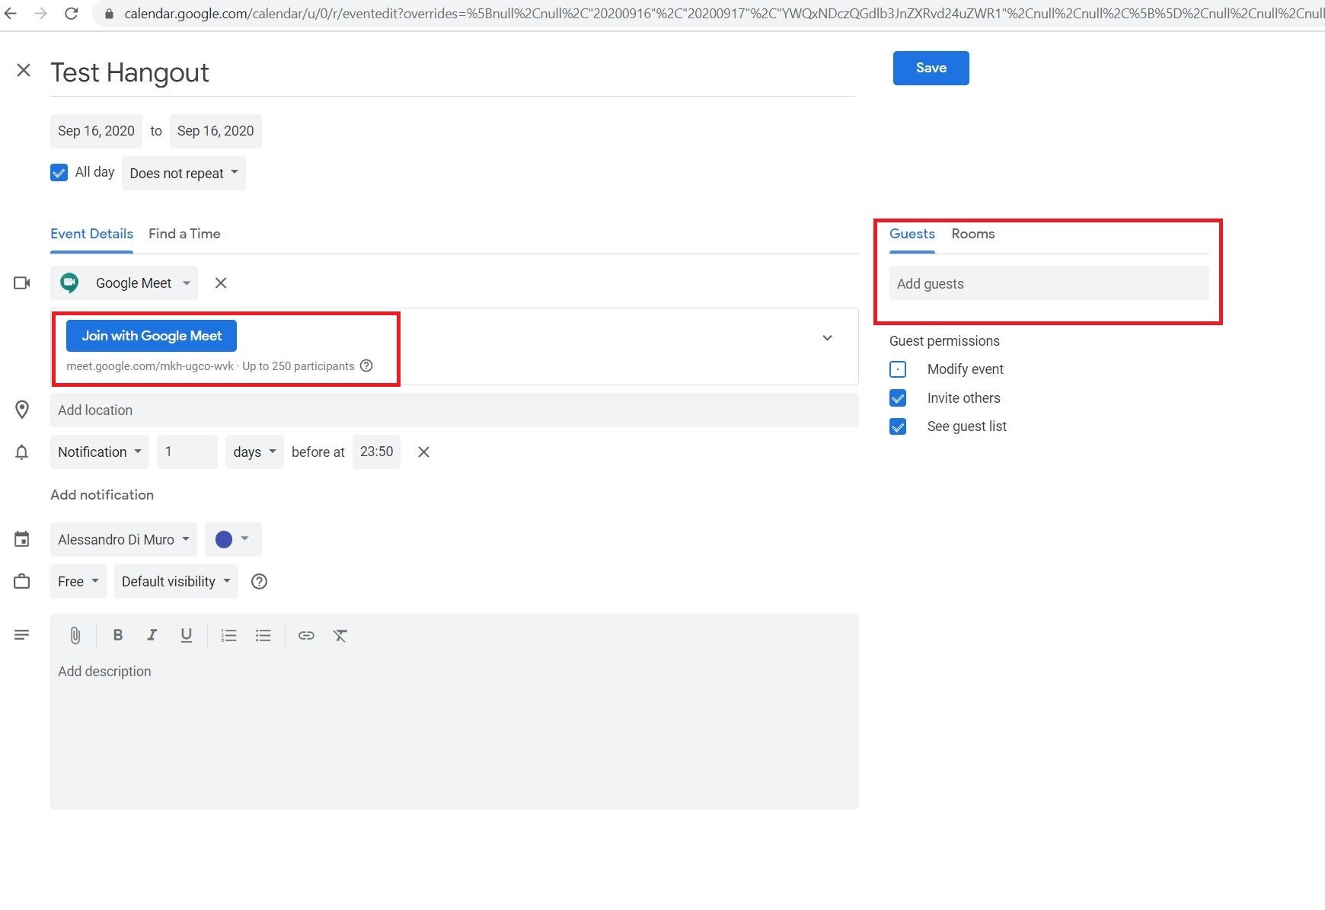
Task: Insert a numbered list in description
Action: [228, 635]
